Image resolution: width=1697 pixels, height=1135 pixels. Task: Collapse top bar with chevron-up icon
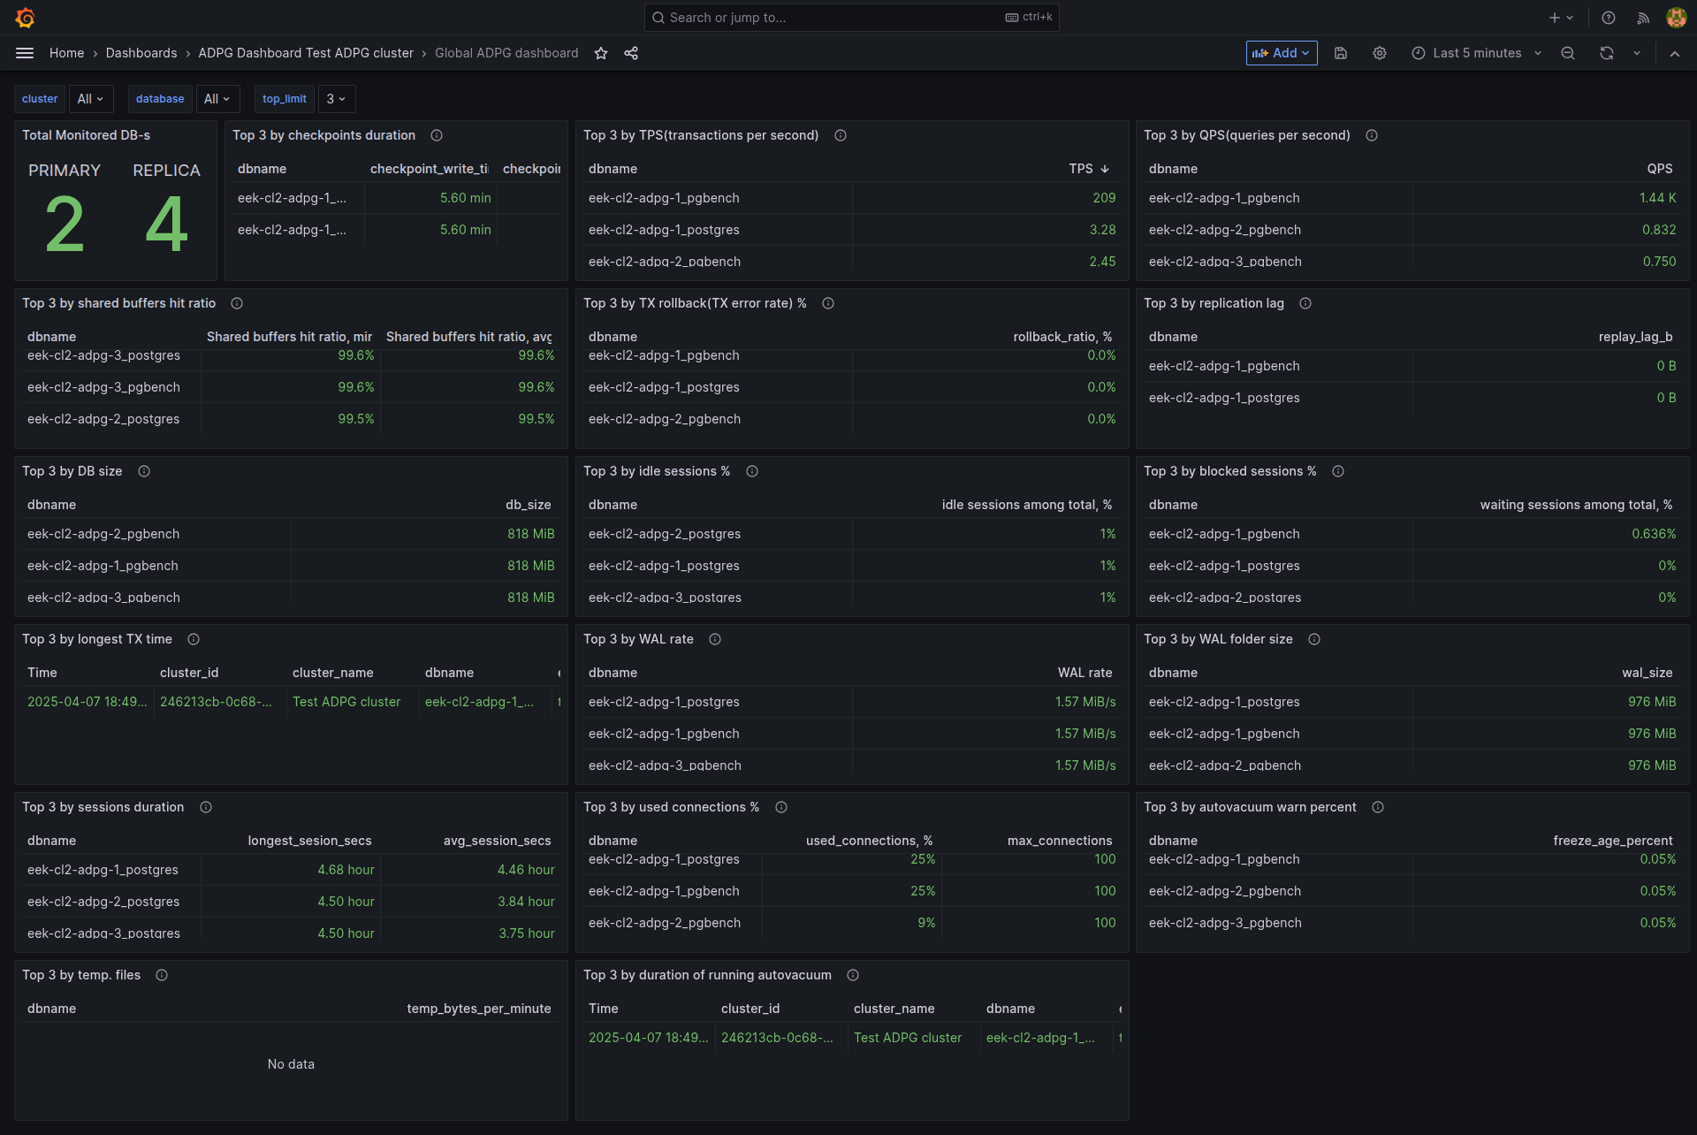pyautogui.click(x=1675, y=53)
